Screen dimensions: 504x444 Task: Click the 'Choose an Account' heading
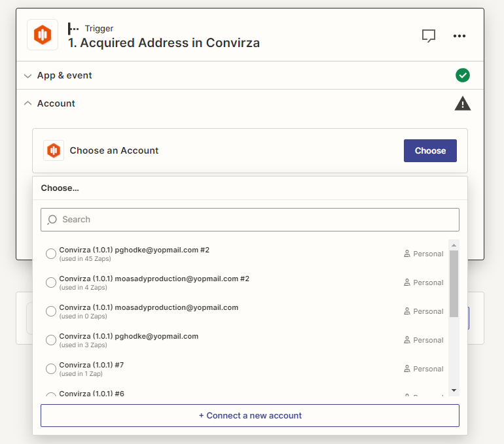(x=114, y=150)
